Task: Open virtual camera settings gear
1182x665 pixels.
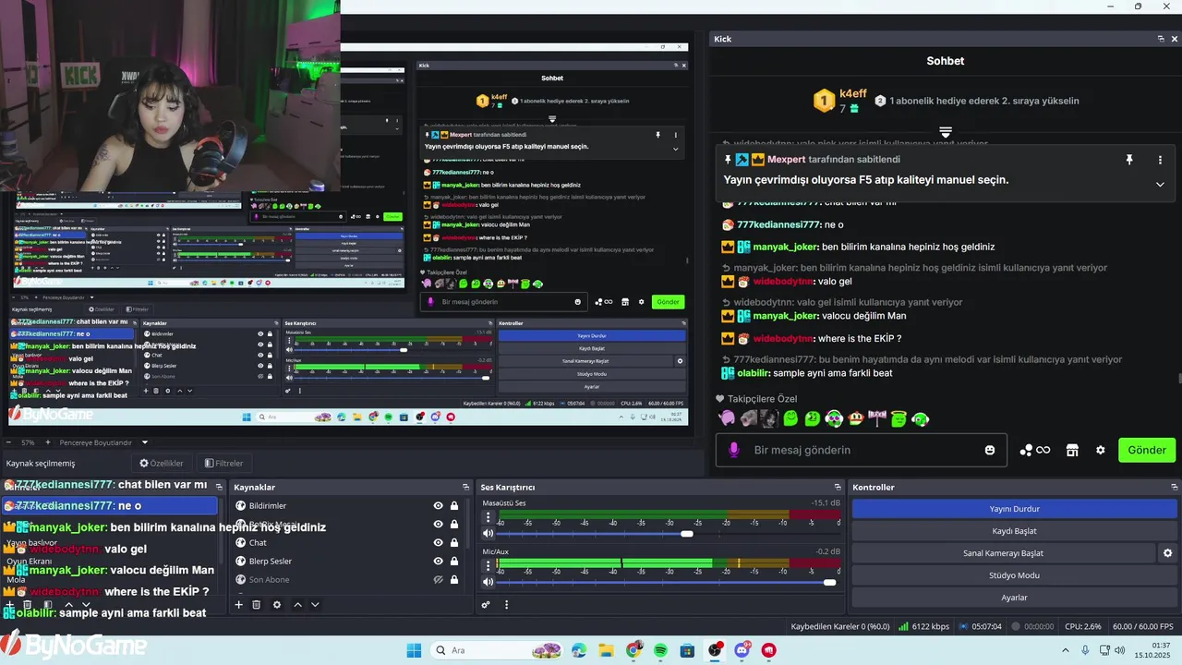Action: click(x=1167, y=553)
